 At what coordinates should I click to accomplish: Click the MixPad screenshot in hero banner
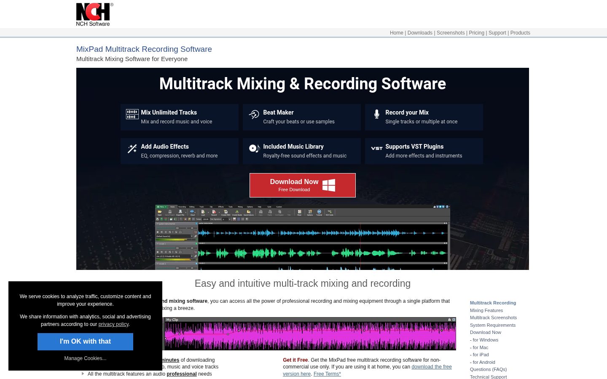303,237
